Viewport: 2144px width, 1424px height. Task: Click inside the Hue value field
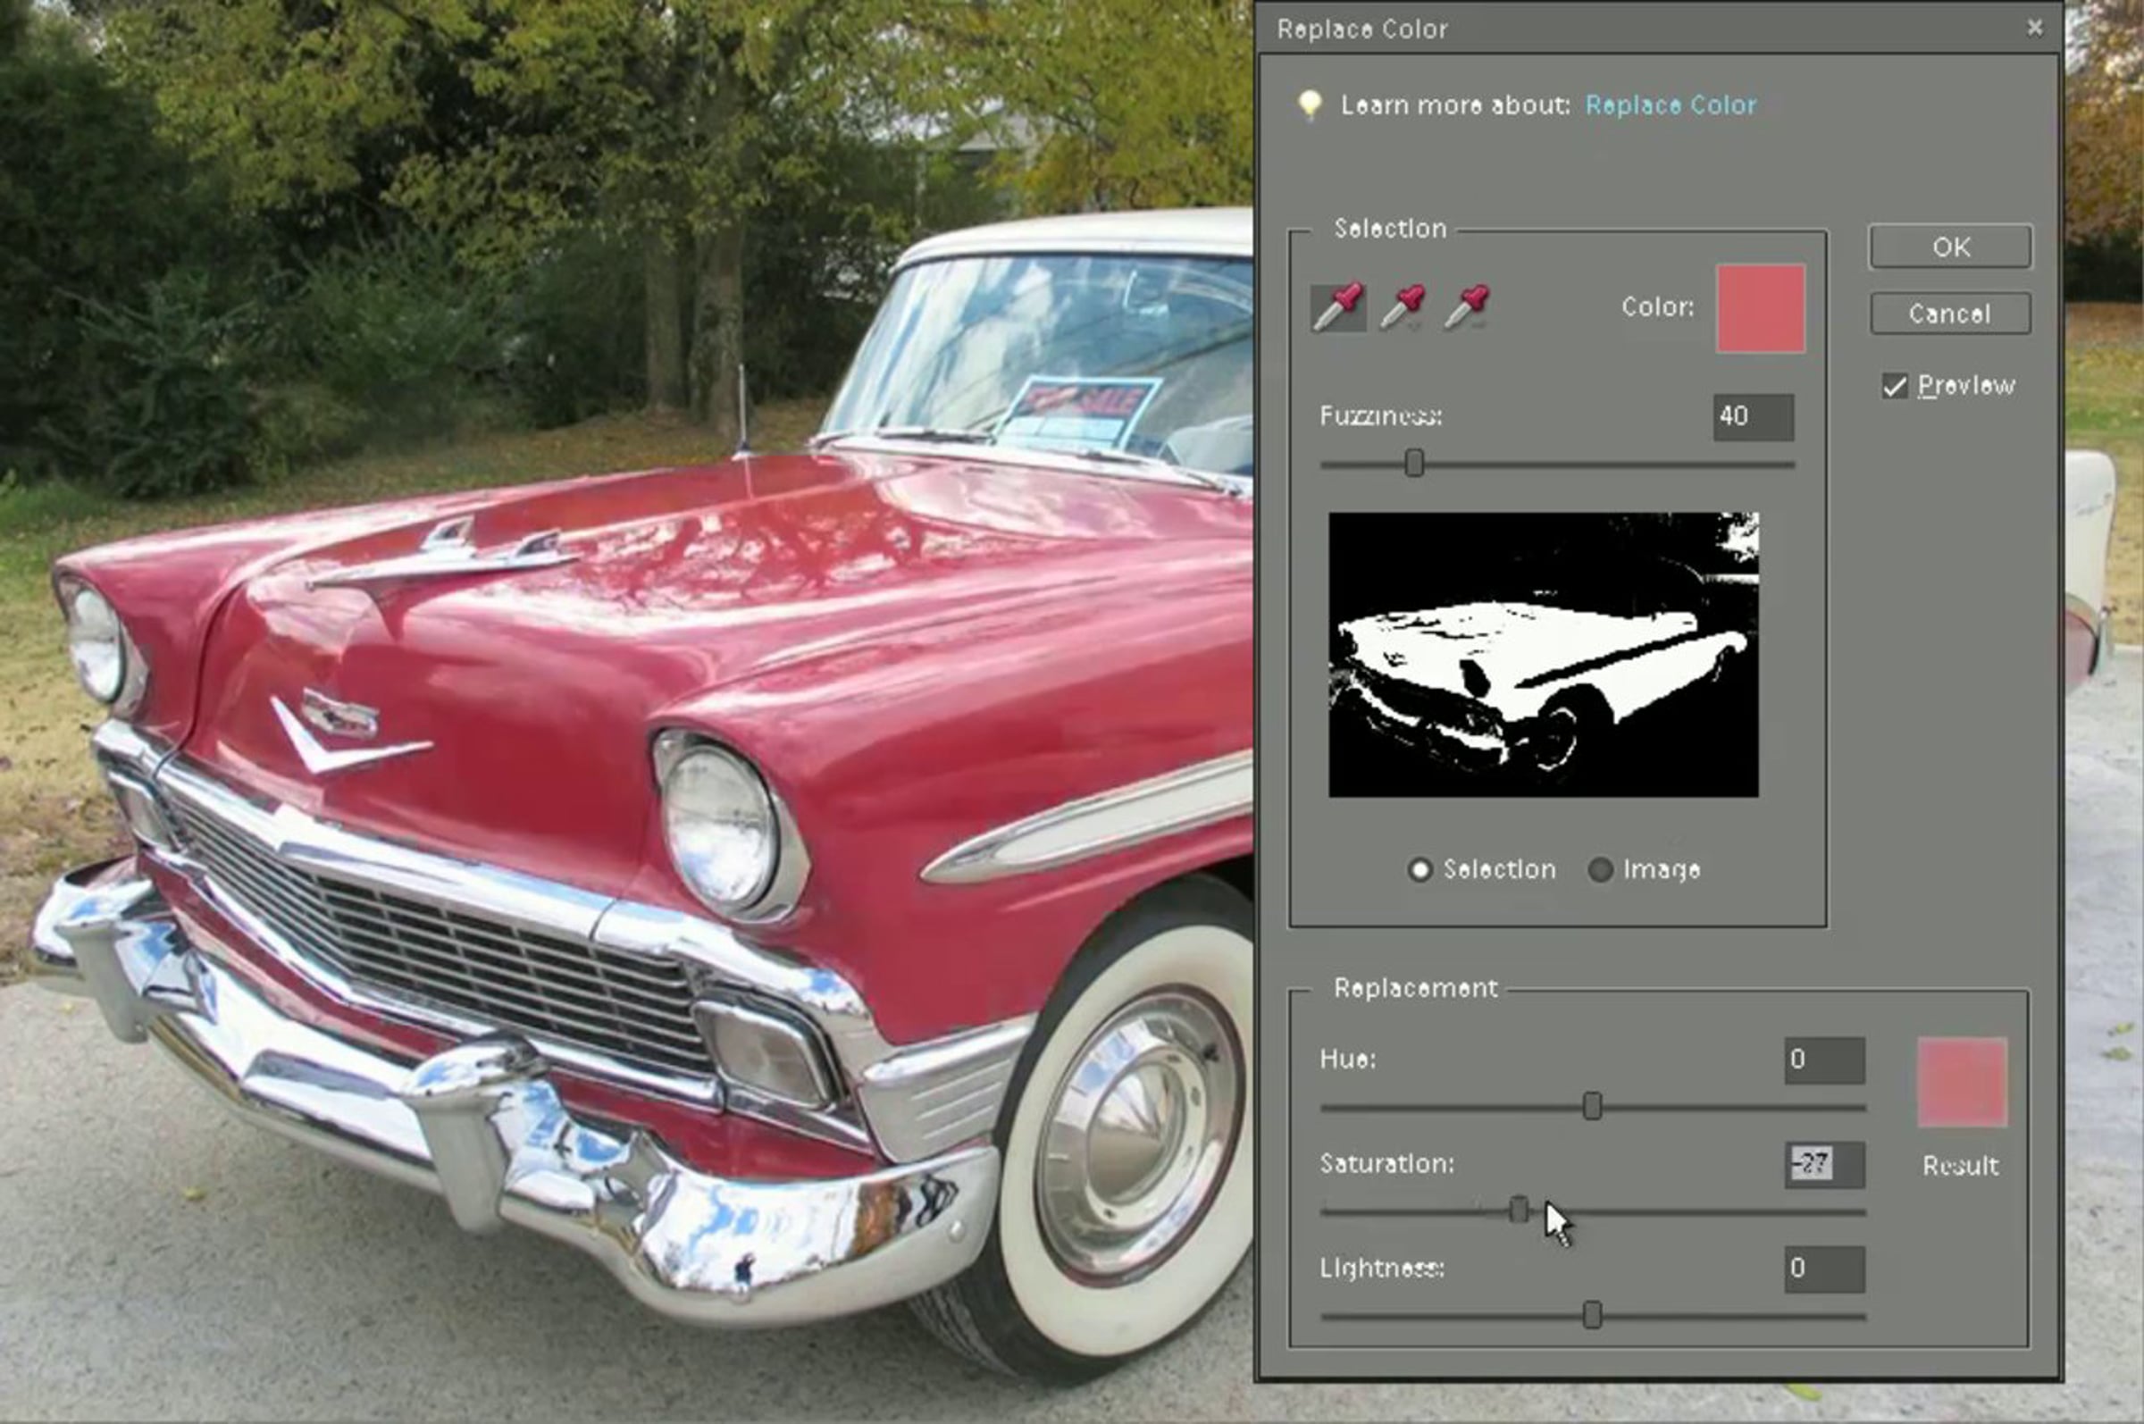[x=1823, y=1060]
